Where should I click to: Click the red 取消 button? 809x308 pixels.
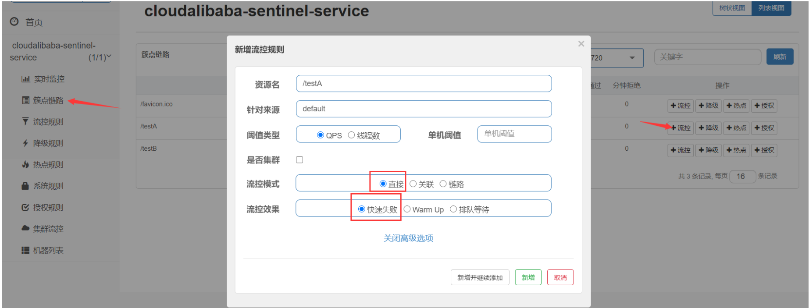560,277
